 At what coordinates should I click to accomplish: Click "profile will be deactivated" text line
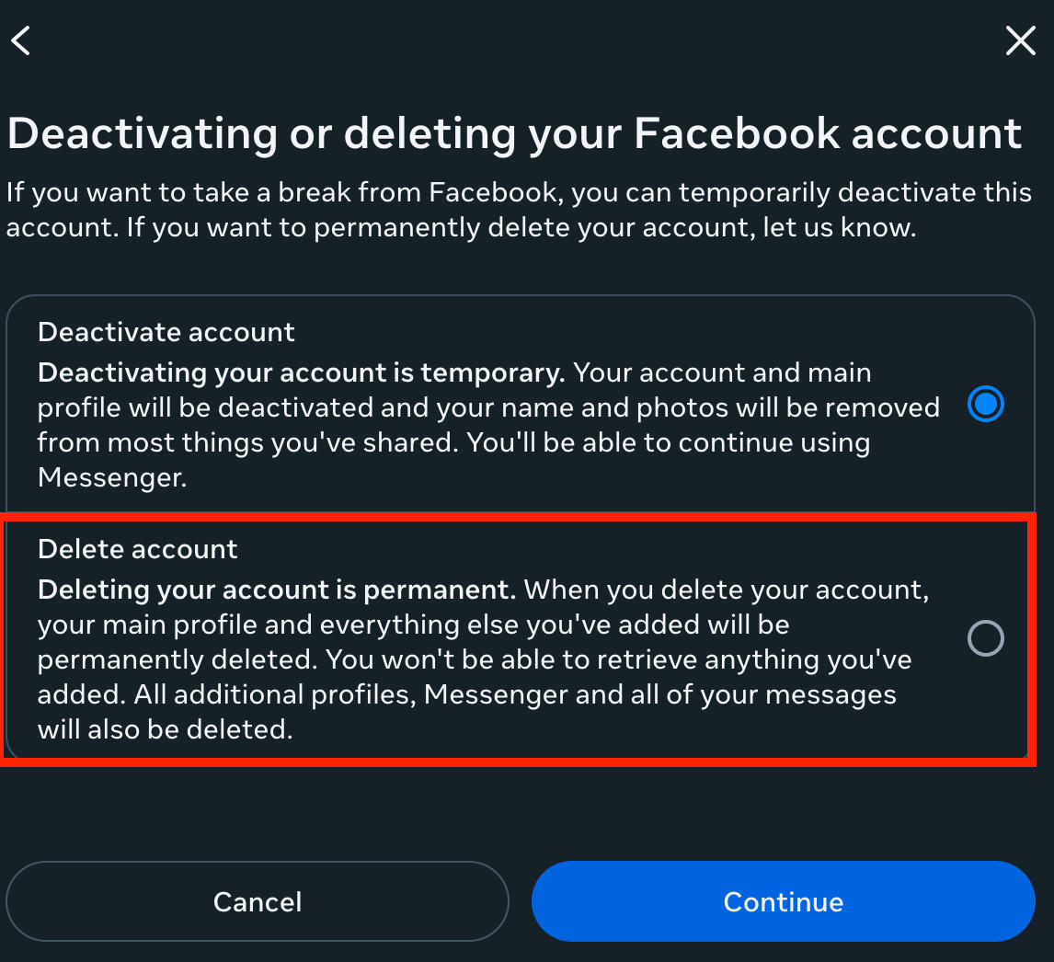coord(232,407)
